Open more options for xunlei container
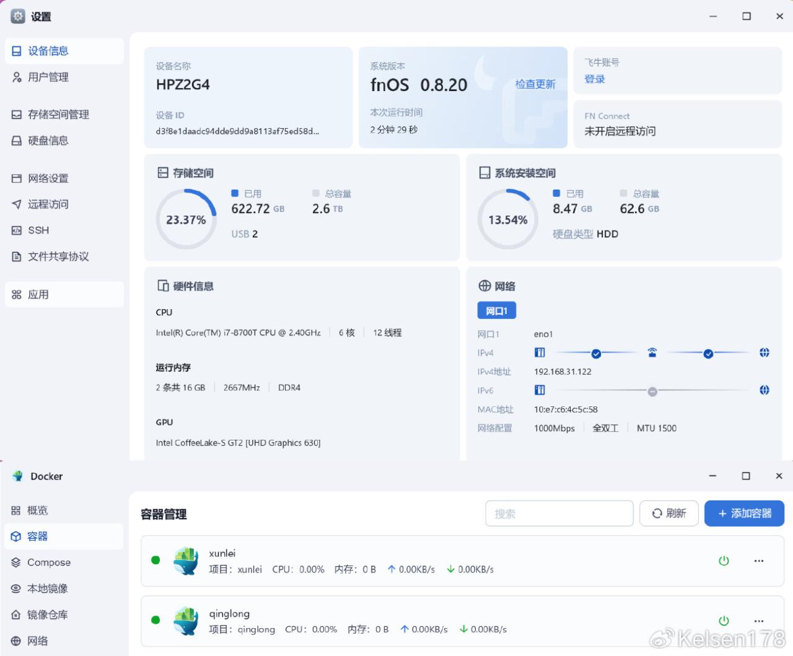This screenshot has width=793, height=656. pyautogui.click(x=759, y=561)
